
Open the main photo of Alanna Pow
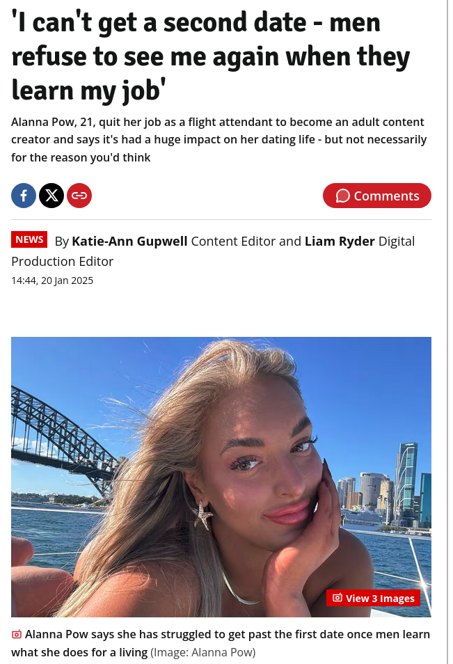pos(221,477)
